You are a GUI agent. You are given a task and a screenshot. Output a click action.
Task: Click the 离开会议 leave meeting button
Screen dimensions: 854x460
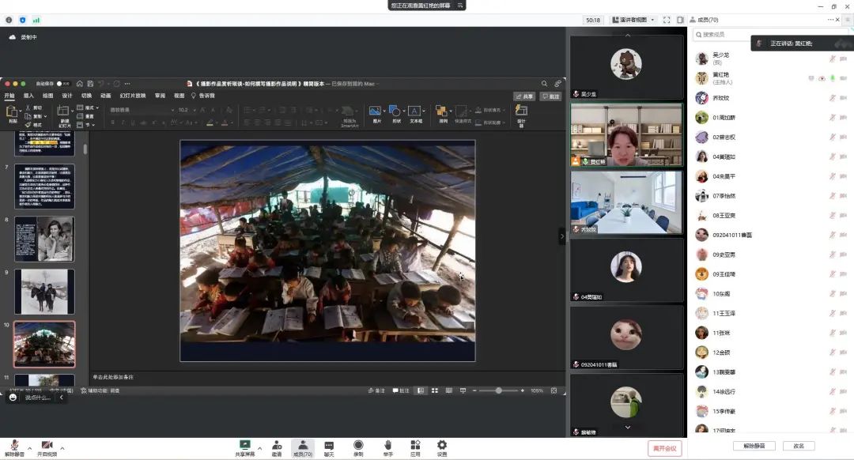point(664,448)
